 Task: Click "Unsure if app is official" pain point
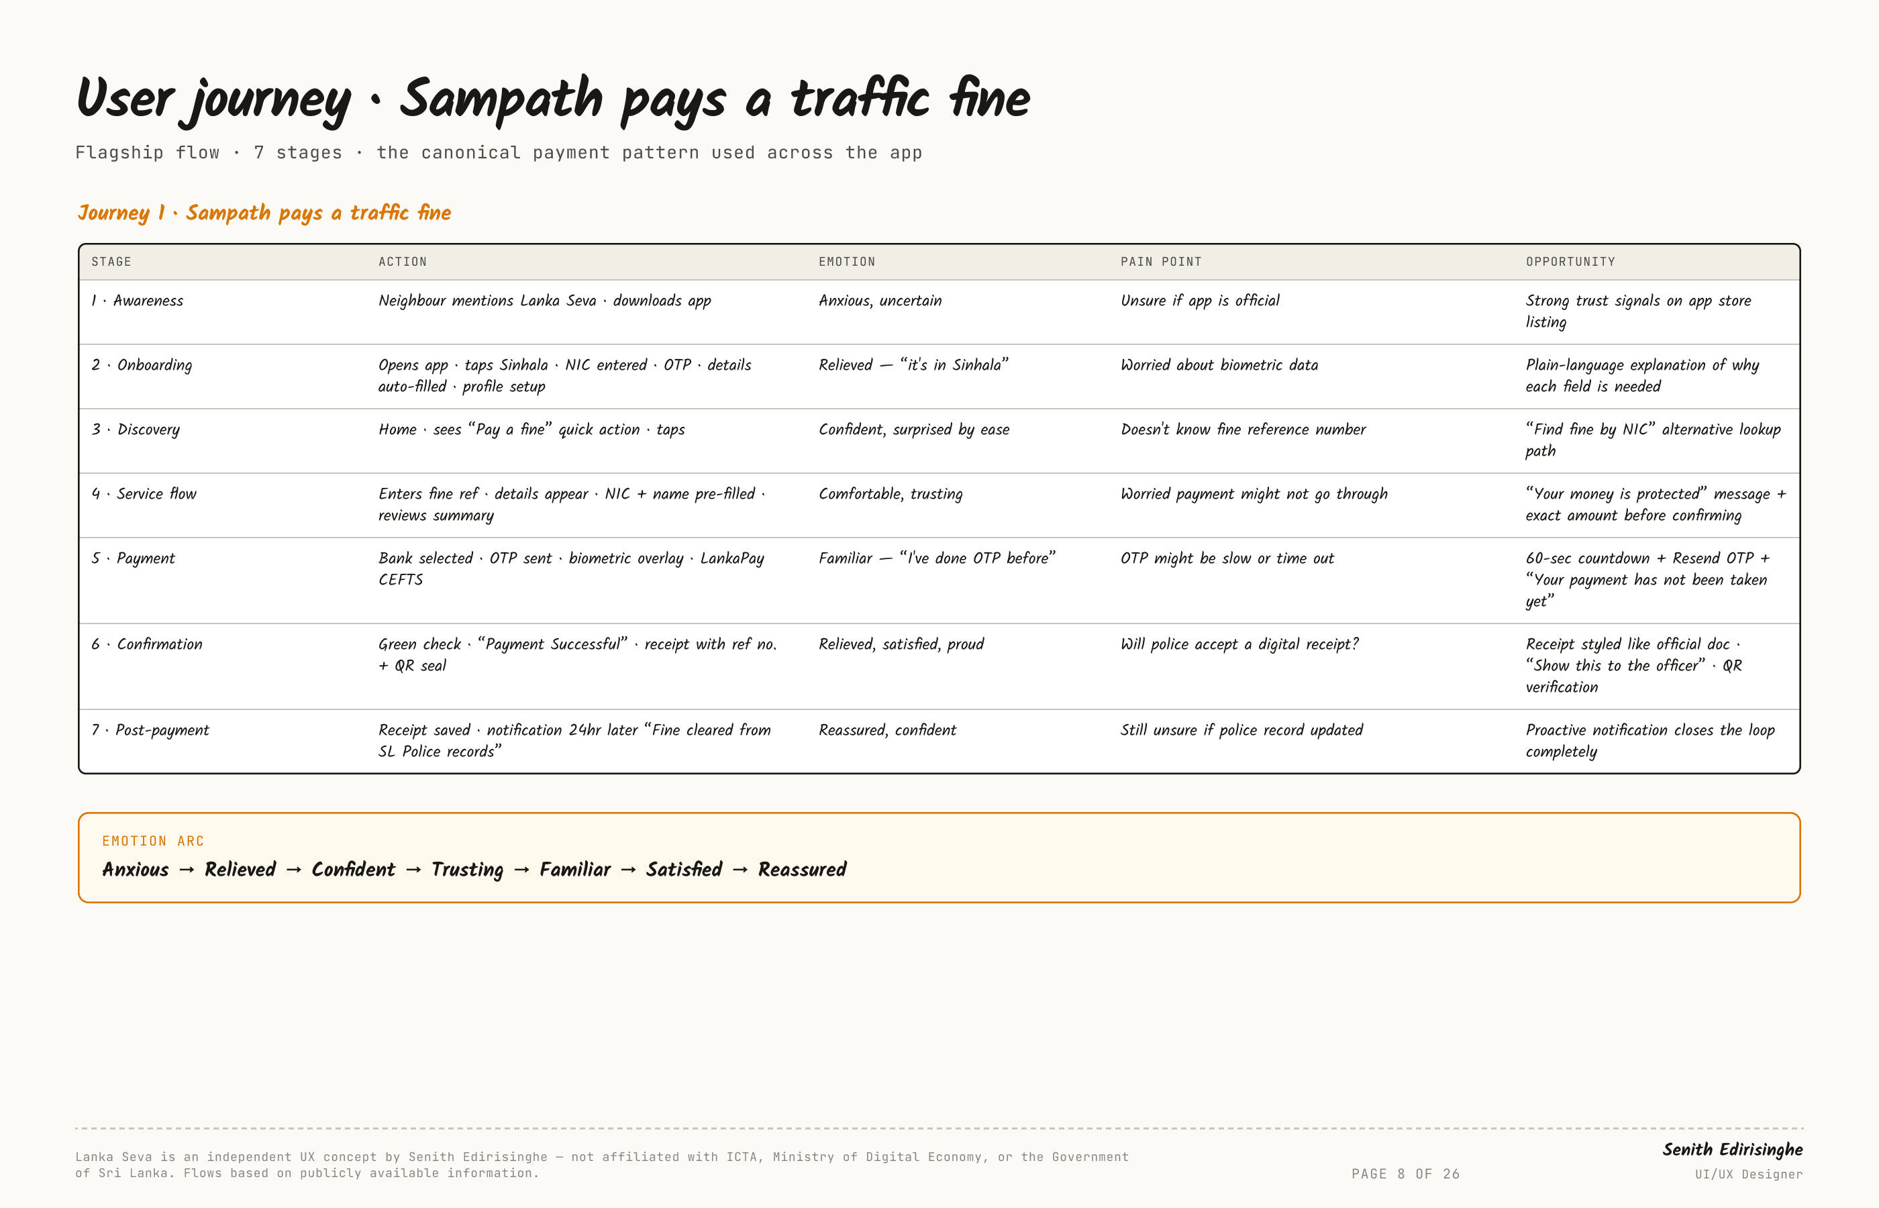coord(1200,301)
